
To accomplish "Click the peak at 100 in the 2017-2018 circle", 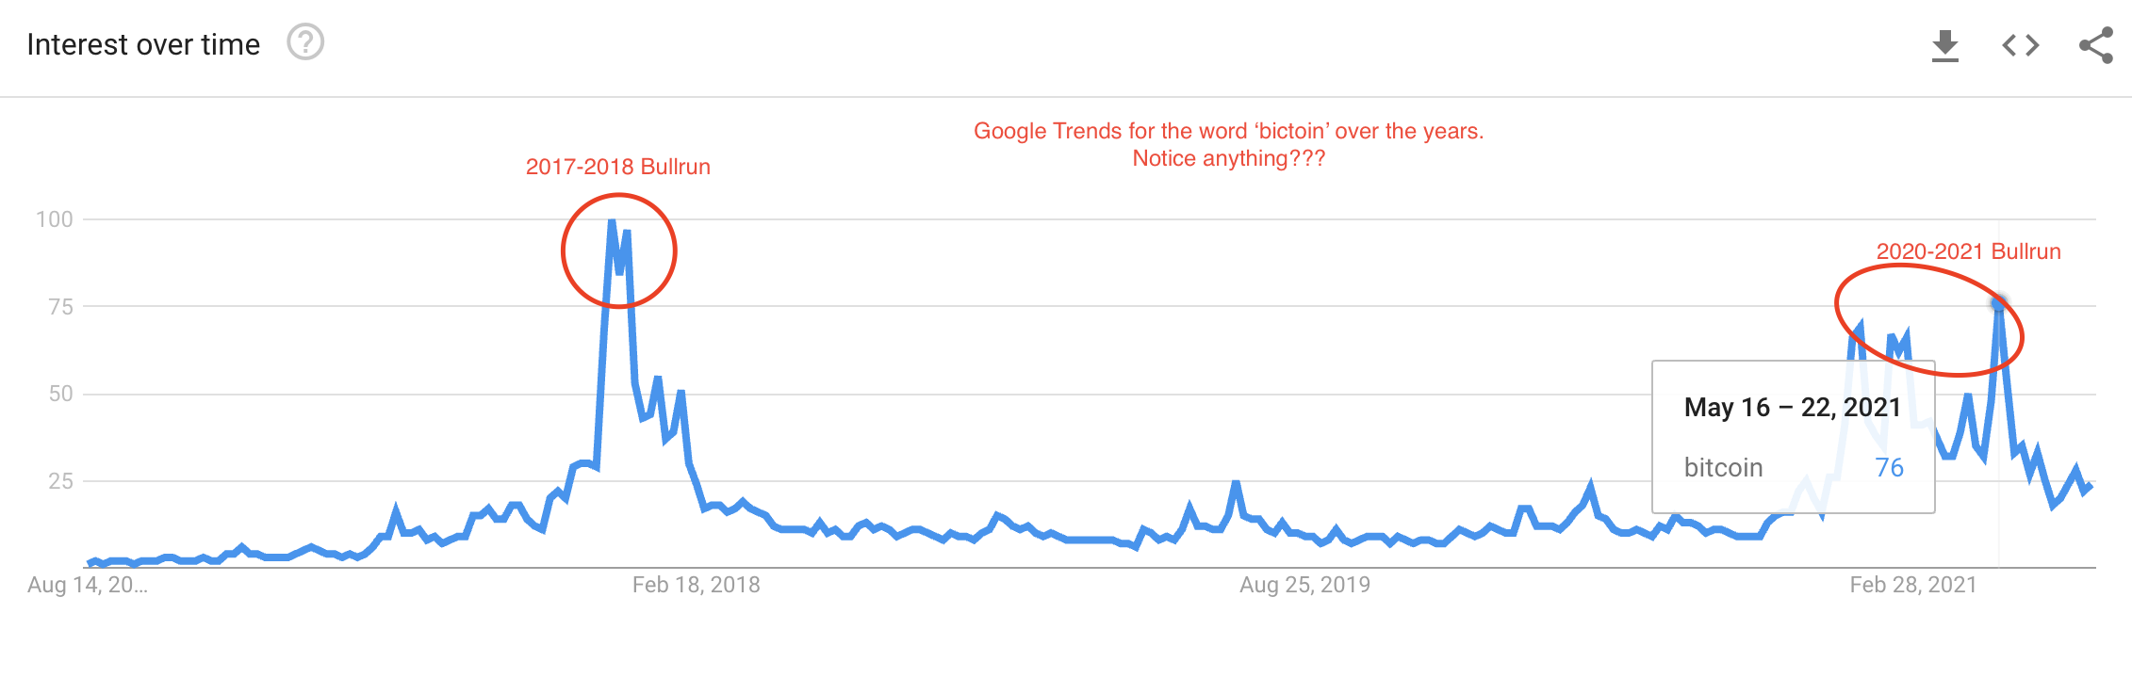I will (612, 221).
